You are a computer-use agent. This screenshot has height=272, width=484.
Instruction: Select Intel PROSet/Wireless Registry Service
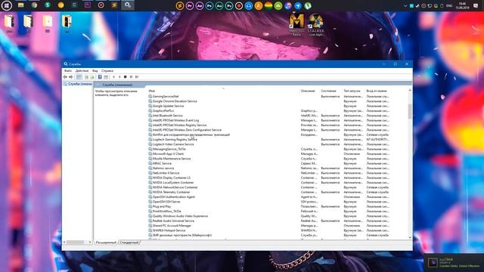(268, 125)
